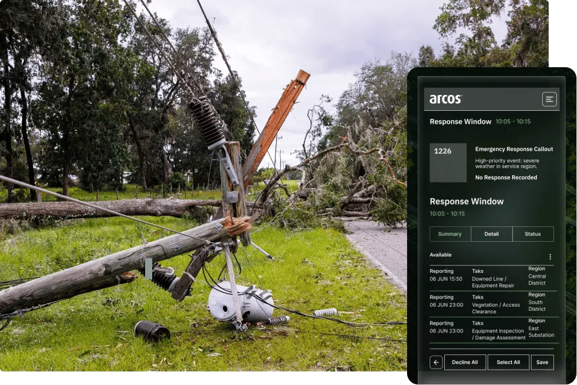Click the arcos logo
Screen dimensions: 577x385
pos(445,98)
